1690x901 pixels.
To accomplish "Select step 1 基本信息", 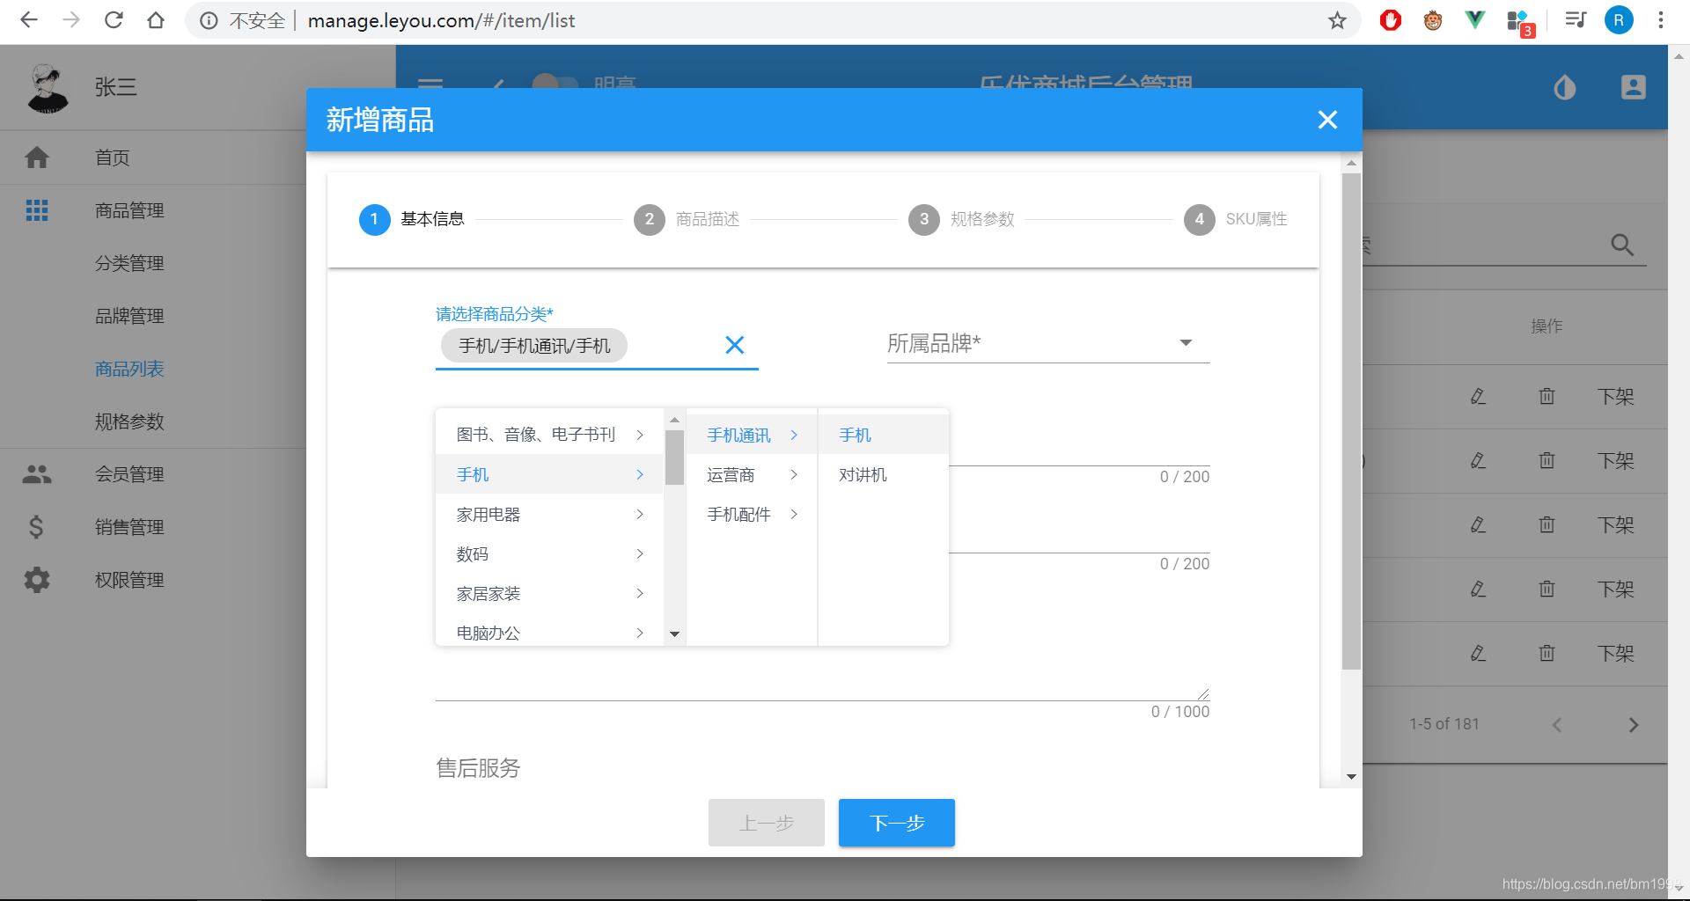I will click(x=412, y=219).
